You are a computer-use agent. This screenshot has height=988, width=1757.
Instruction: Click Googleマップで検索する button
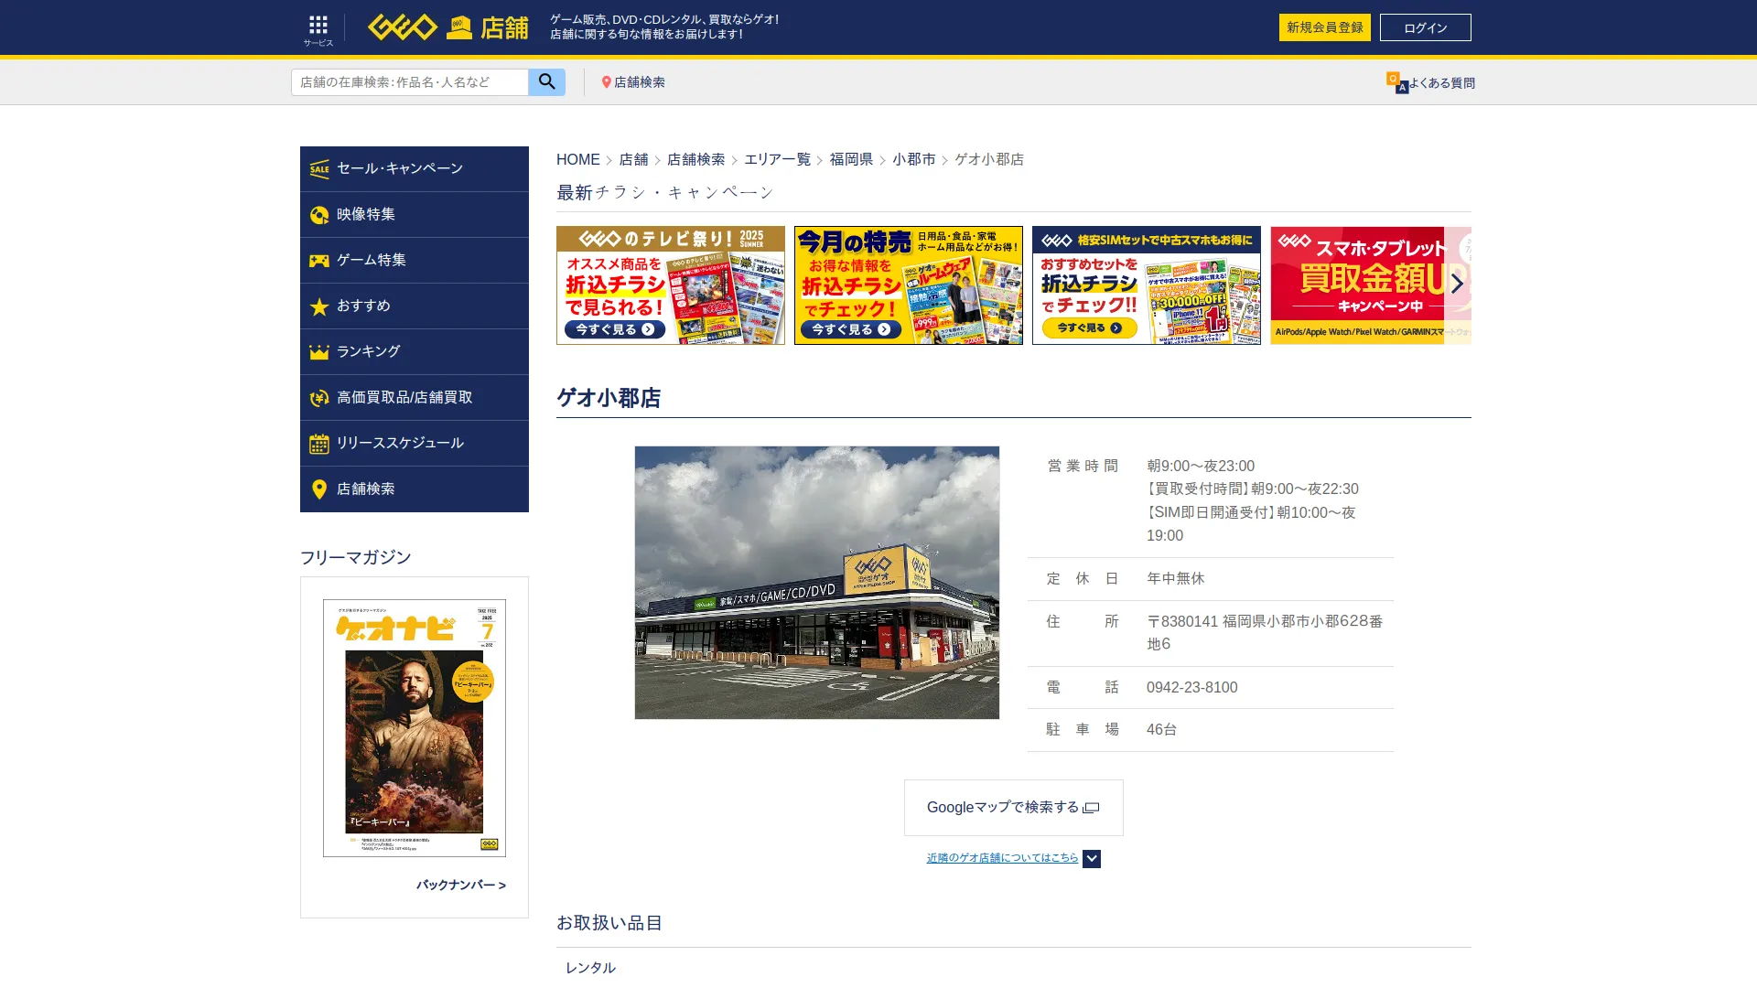tap(1013, 807)
